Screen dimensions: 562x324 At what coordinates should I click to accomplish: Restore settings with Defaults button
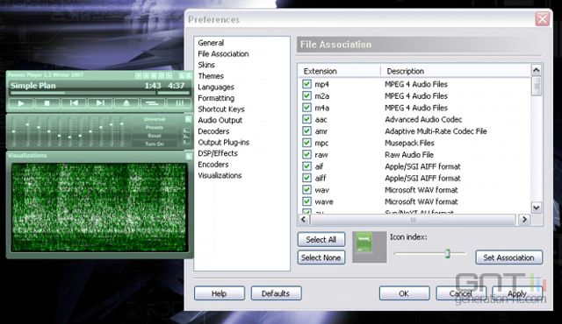[276, 293]
